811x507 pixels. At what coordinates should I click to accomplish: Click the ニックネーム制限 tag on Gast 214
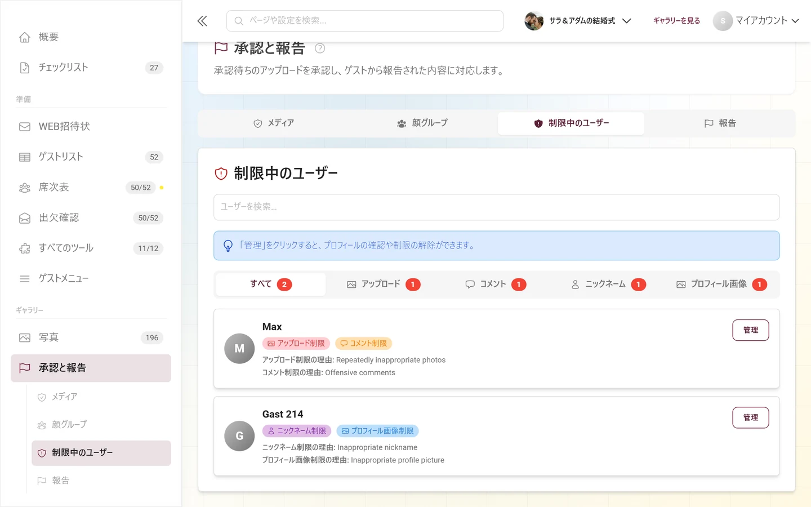(297, 431)
